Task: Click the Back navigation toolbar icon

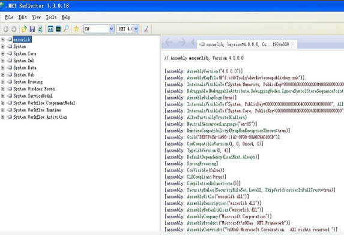Action: point(6,29)
